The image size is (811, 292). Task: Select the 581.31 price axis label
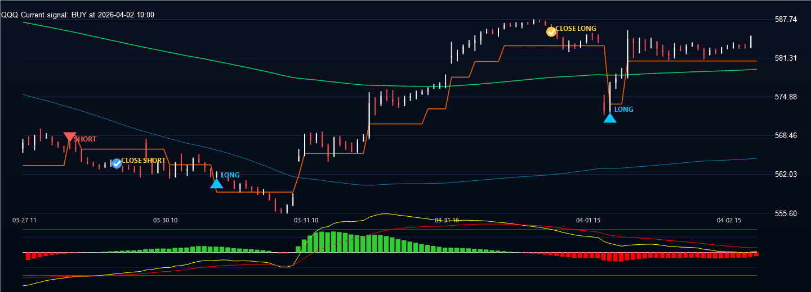786,58
